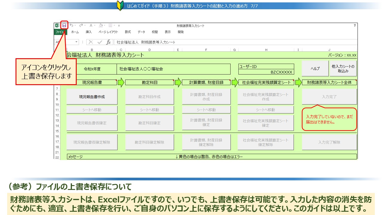Click the insert function fx icon

(x=108, y=42)
